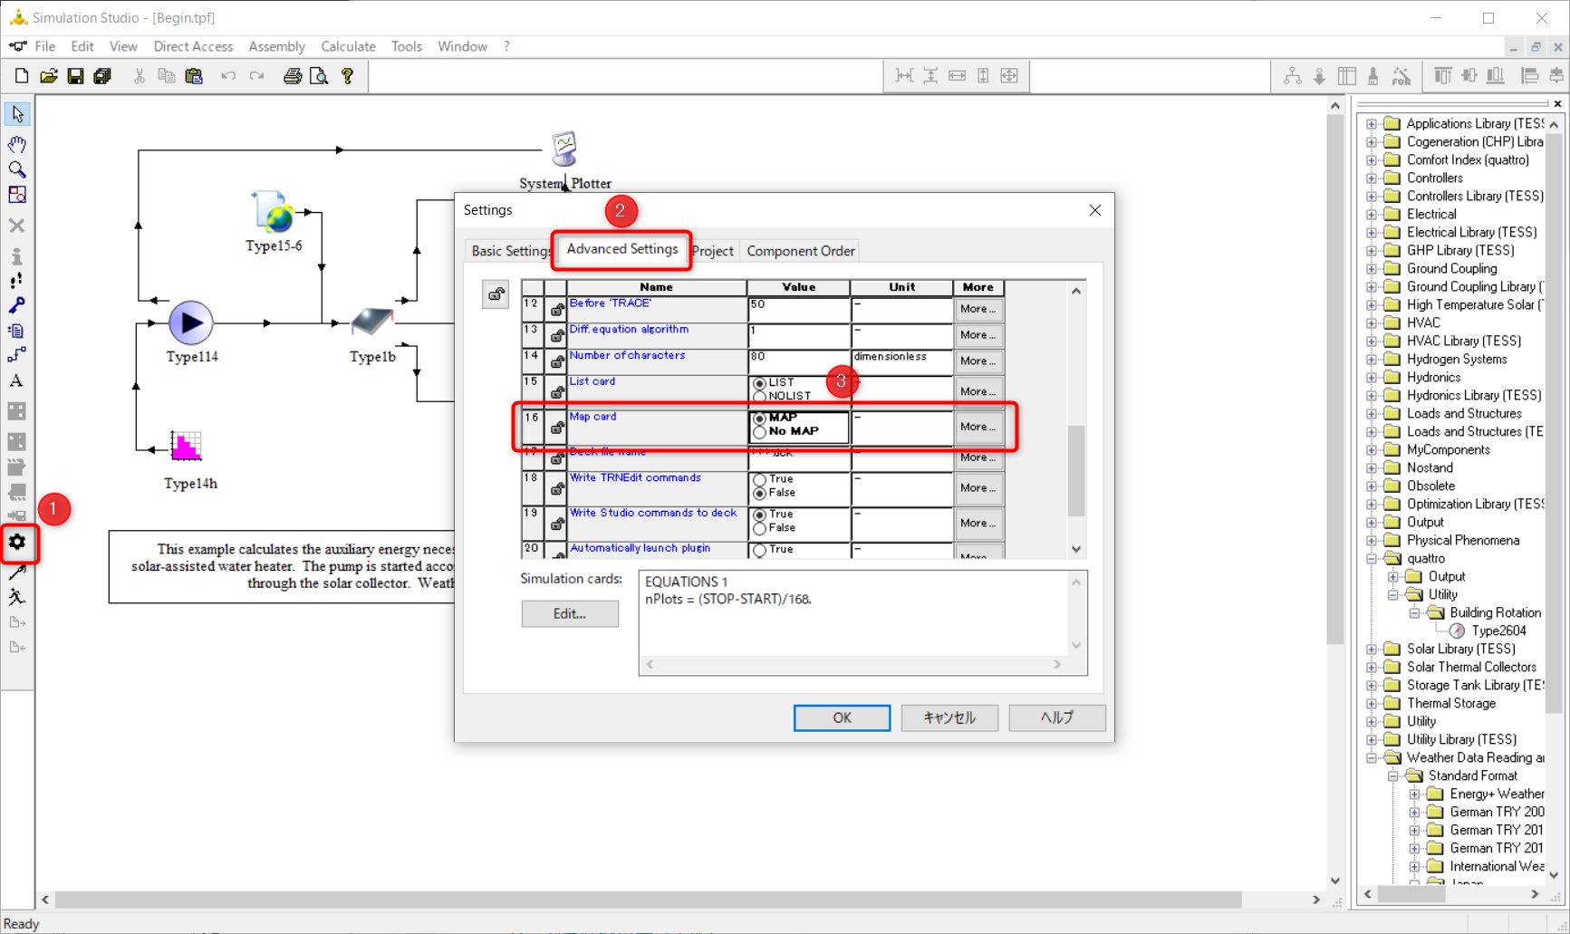Click the Print icon in the toolbar
This screenshot has height=934, width=1570.
tap(292, 75)
